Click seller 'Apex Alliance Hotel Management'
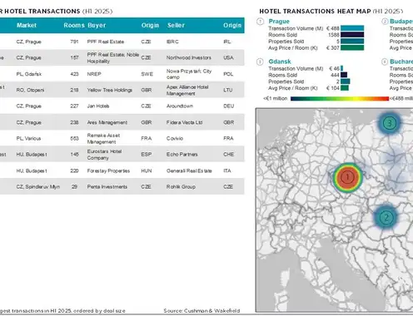Viewport: 413px width, 316px height. point(187,90)
